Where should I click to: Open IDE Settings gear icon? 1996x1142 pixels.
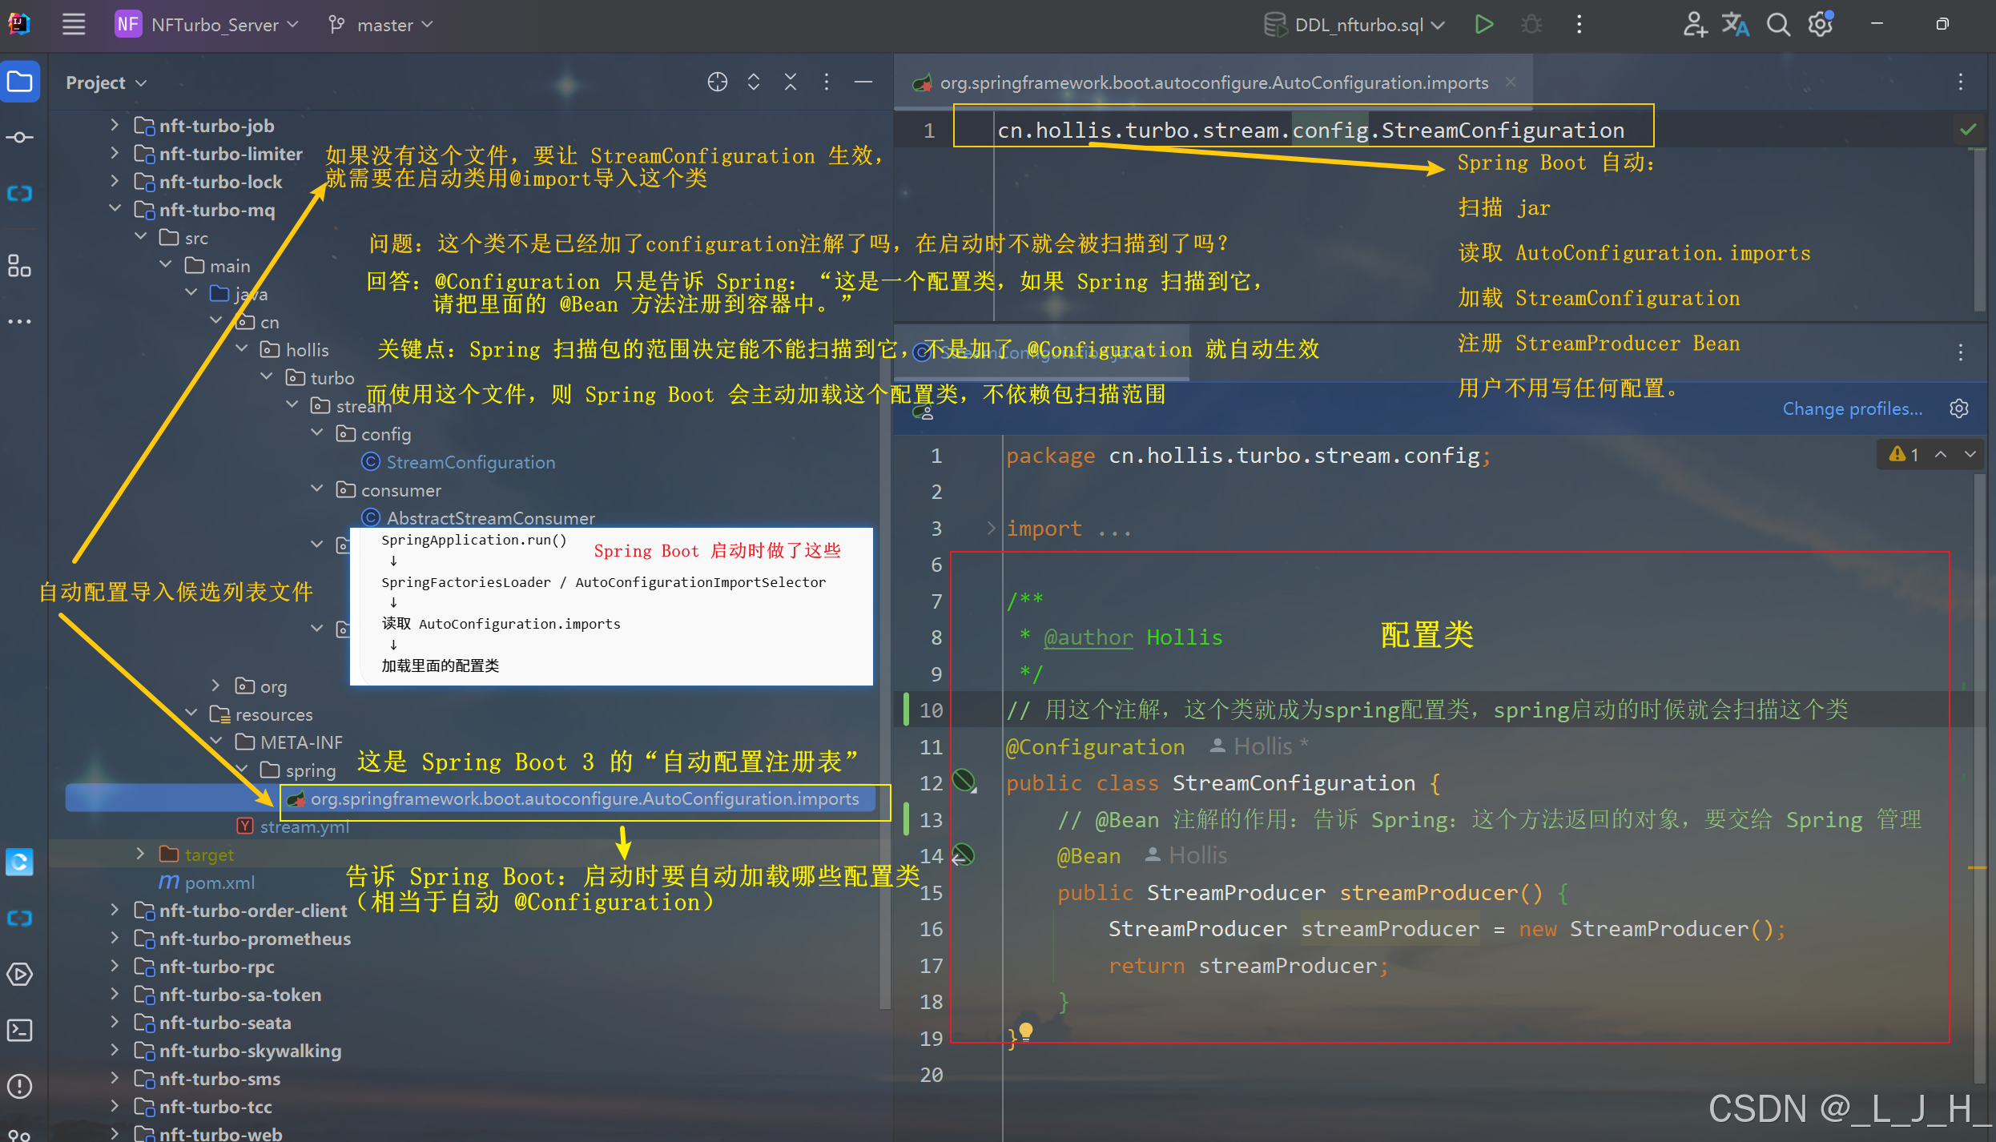pos(1820,24)
